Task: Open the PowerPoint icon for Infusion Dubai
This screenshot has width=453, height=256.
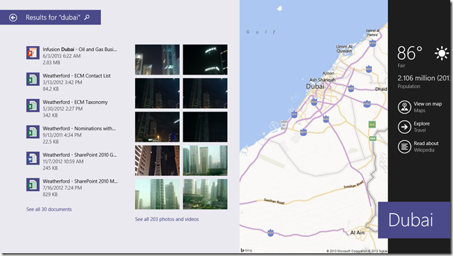Action: (33, 52)
